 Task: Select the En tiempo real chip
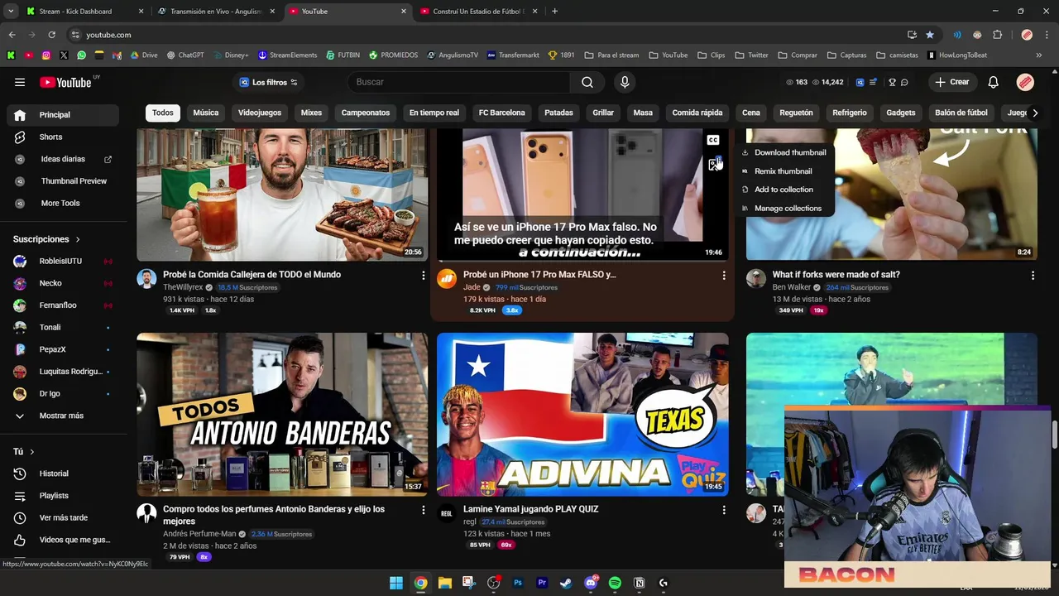[434, 113]
